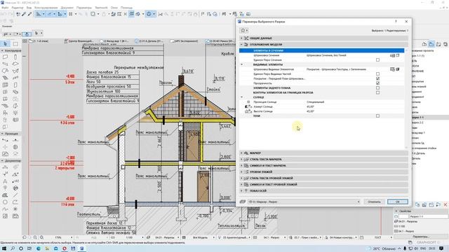Click red delete X icon in navigator footer
The image size is (449, 252).
(445, 204)
